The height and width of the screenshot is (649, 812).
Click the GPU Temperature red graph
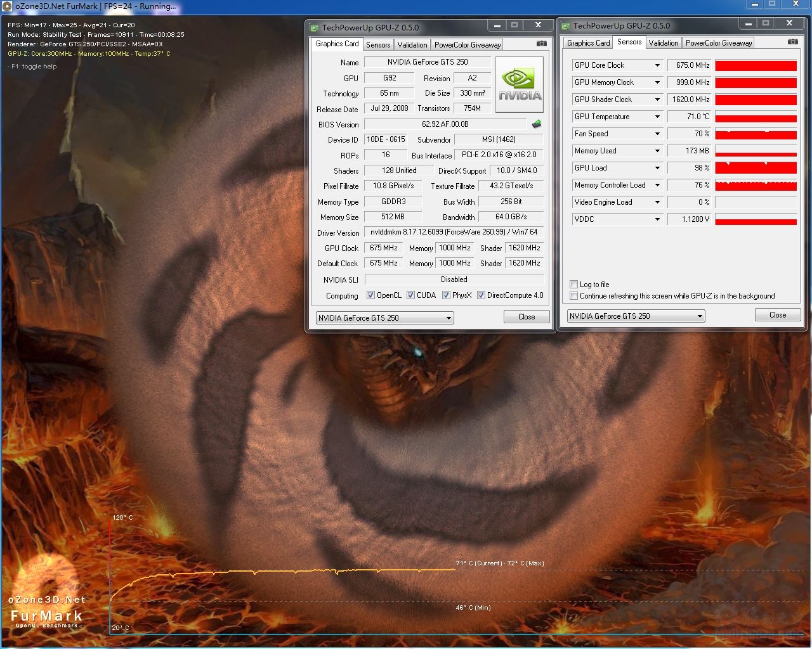coord(756,117)
